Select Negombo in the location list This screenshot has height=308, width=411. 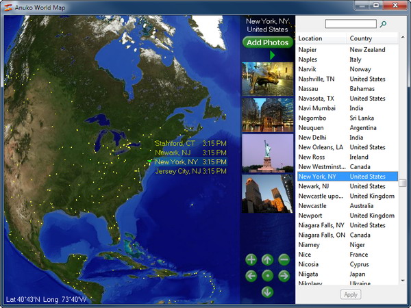point(347,118)
